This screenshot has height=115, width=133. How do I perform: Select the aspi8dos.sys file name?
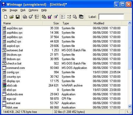[x=14, y=37]
